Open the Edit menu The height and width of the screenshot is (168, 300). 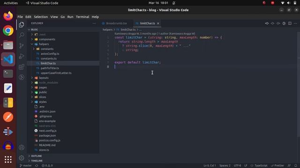tap(28, 17)
